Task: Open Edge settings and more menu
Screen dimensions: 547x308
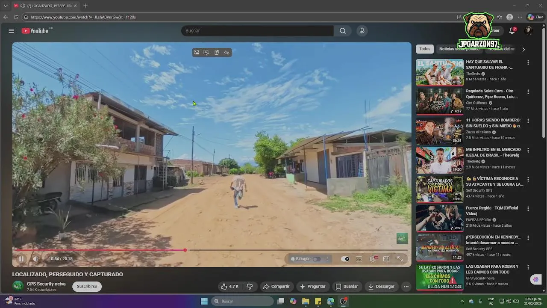Action: pos(520,17)
